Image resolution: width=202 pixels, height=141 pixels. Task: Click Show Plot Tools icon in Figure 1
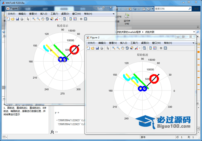(x=85, y=19)
